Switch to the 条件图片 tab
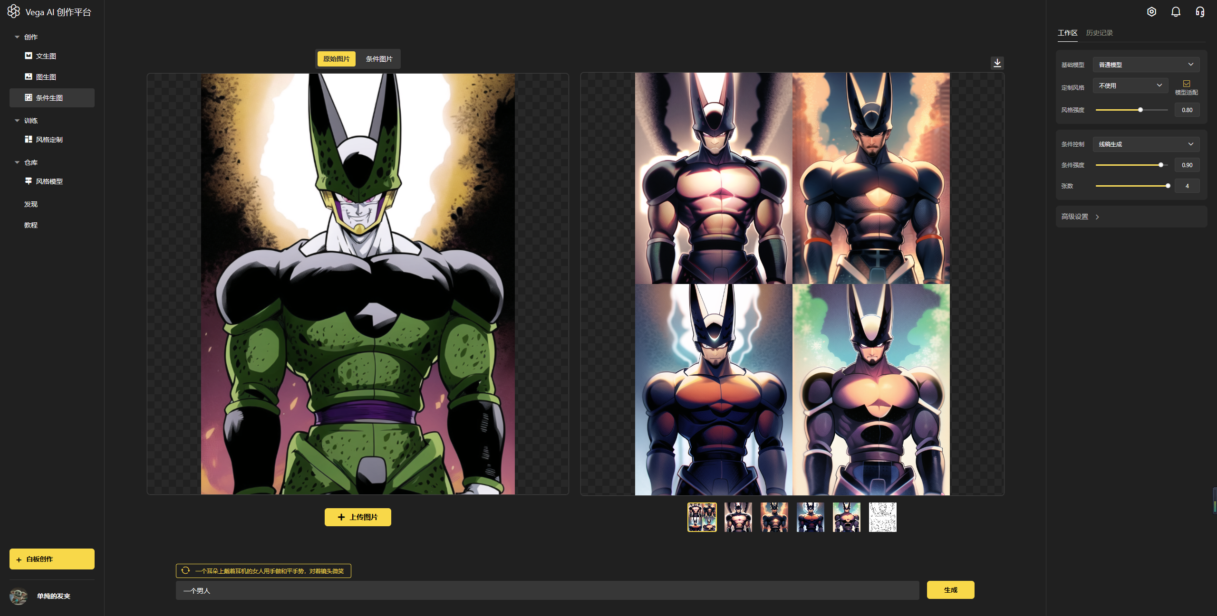The height and width of the screenshot is (616, 1217). pos(379,59)
